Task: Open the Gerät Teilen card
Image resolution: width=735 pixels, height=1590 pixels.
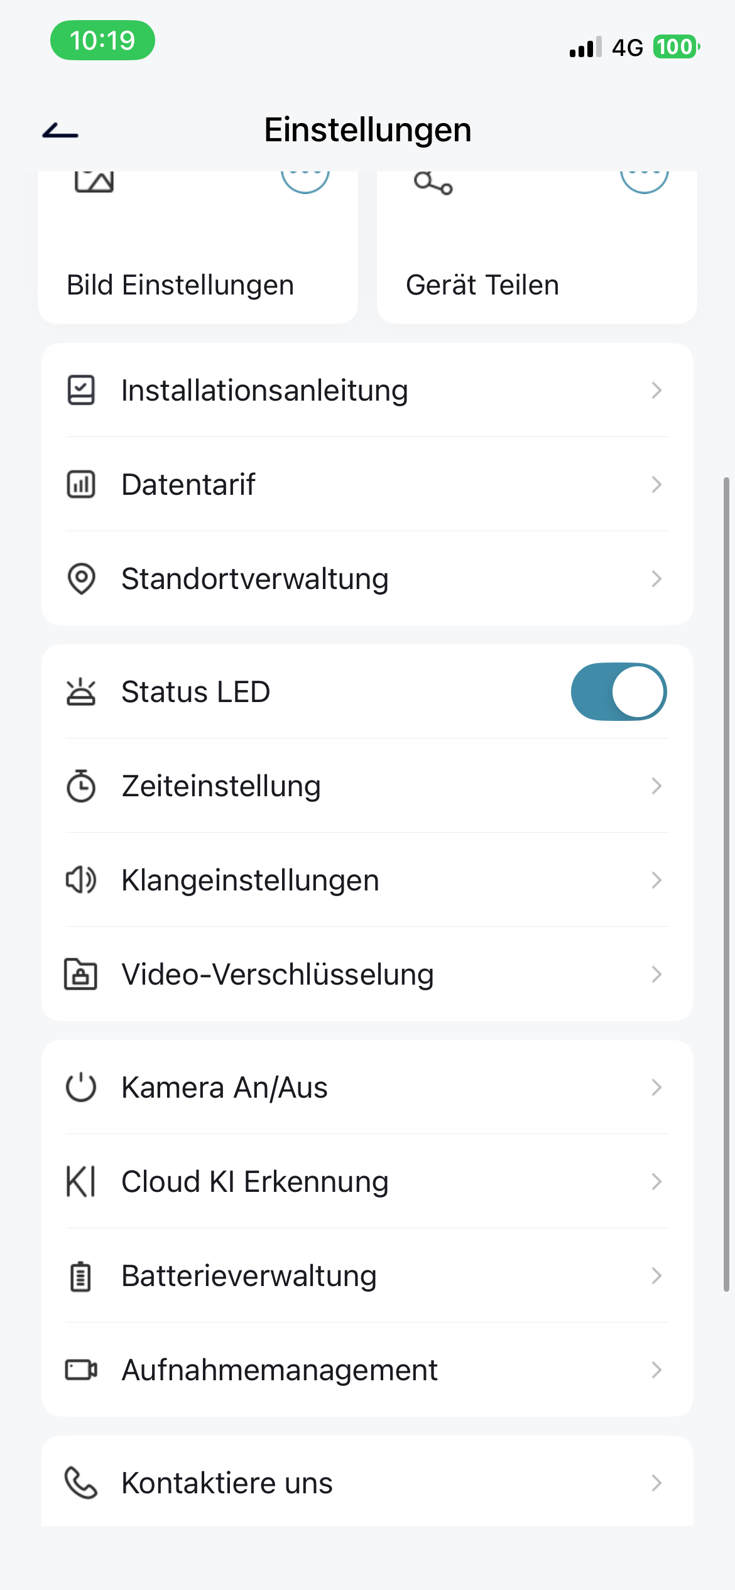Action: [x=537, y=264]
